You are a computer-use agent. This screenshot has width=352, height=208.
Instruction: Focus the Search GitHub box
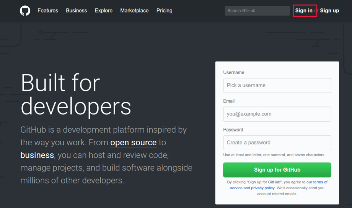[257, 11]
